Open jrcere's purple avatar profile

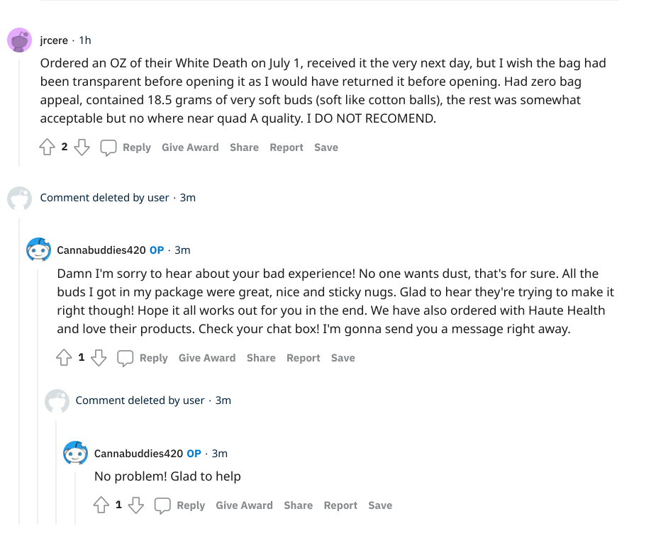pos(20,40)
